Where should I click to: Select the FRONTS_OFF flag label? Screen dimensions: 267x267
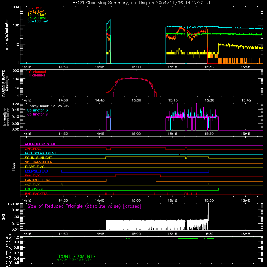click(35, 189)
